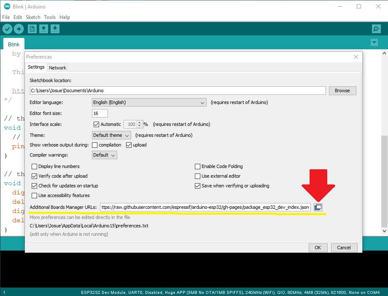The height and width of the screenshot is (296, 388).
Task: Click the Open sketch up-arrow icon
Action: 43,29
